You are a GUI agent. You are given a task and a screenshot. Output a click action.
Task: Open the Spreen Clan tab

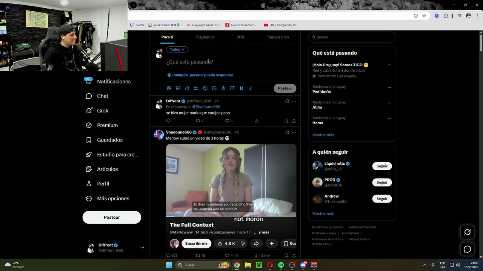[278, 37]
